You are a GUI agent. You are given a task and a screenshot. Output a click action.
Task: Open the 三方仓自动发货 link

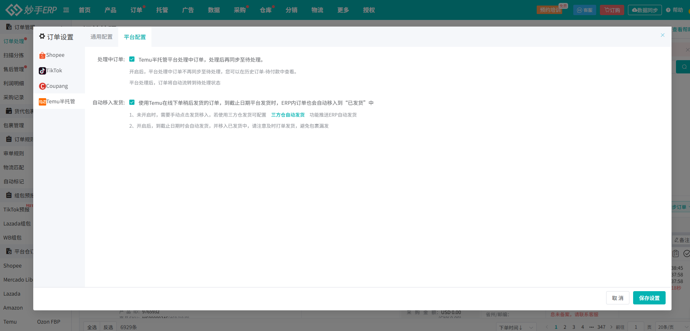[x=288, y=115]
